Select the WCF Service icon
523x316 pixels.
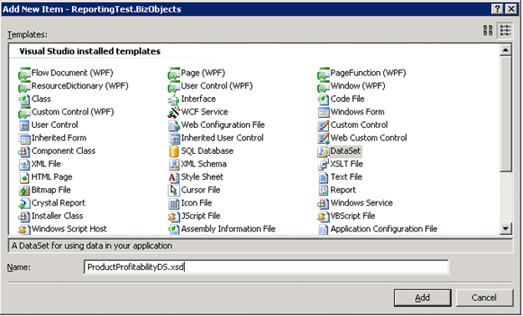(174, 112)
